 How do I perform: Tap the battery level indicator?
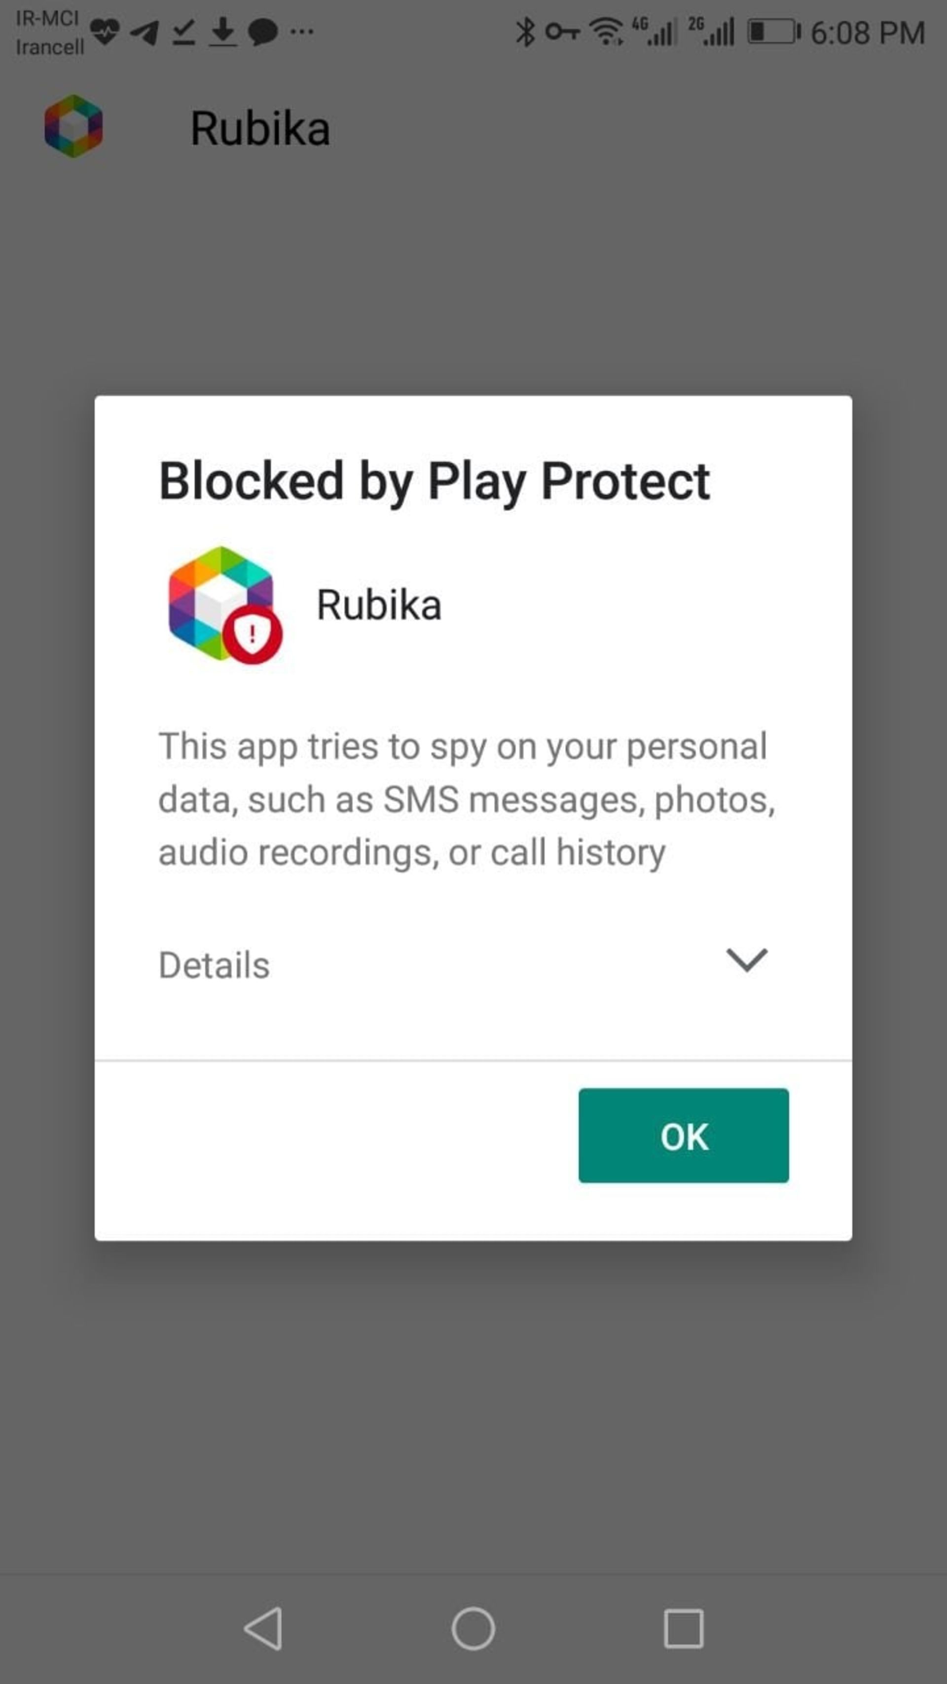pos(773,32)
